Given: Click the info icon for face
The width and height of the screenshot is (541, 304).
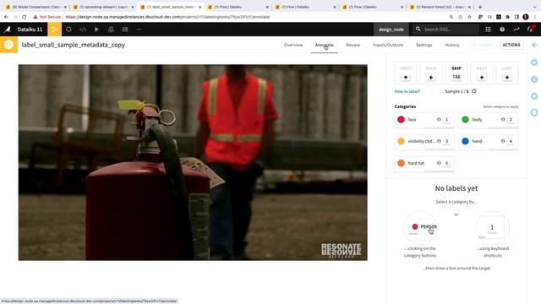Looking at the screenshot, I should point(439,120).
